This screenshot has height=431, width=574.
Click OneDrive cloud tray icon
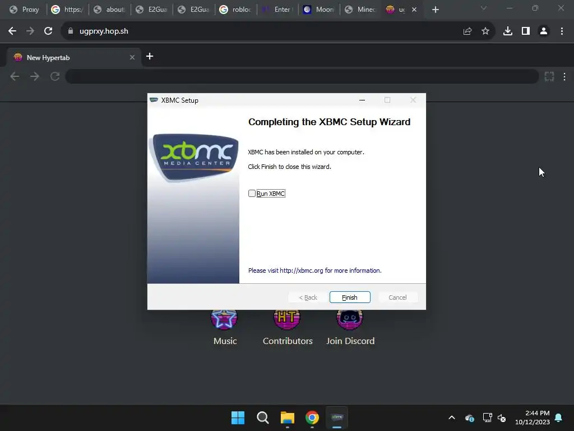tap(469, 418)
